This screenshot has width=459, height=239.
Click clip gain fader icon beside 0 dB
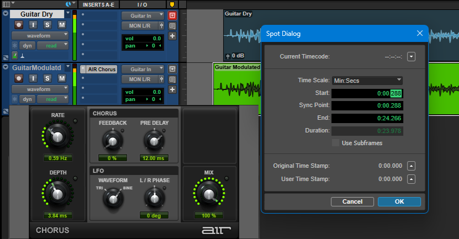(228, 56)
